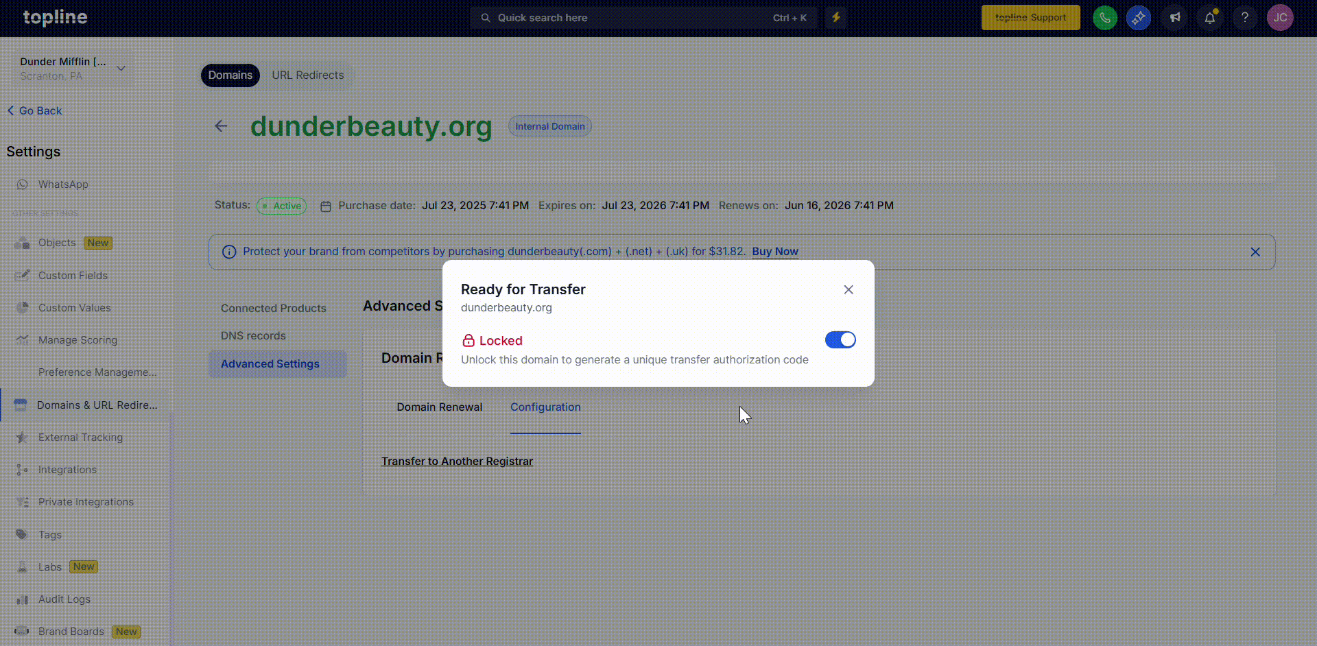The width and height of the screenshot is (1317, 646).
Task: Click the External Tracking icon
Action: 22,438
